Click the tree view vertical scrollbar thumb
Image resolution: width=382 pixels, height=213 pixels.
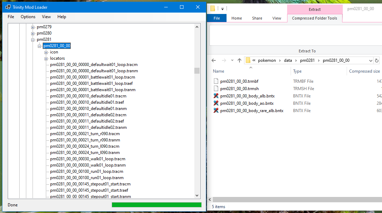coord(197,71)
